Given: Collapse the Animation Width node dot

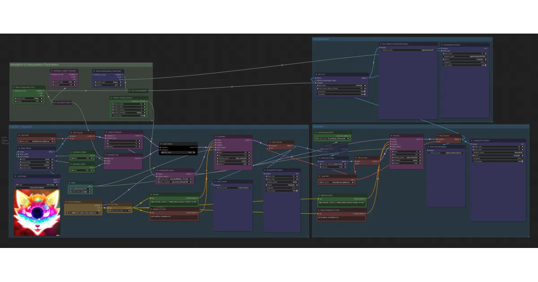Looking at the screenshot, I should [71, 164].
